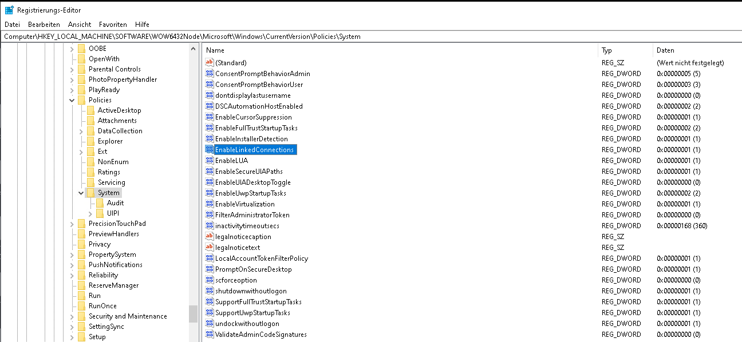Click the folder icon of the Explorer key
This screenshot has height=342, width=742.
click(x=90, y=141)
